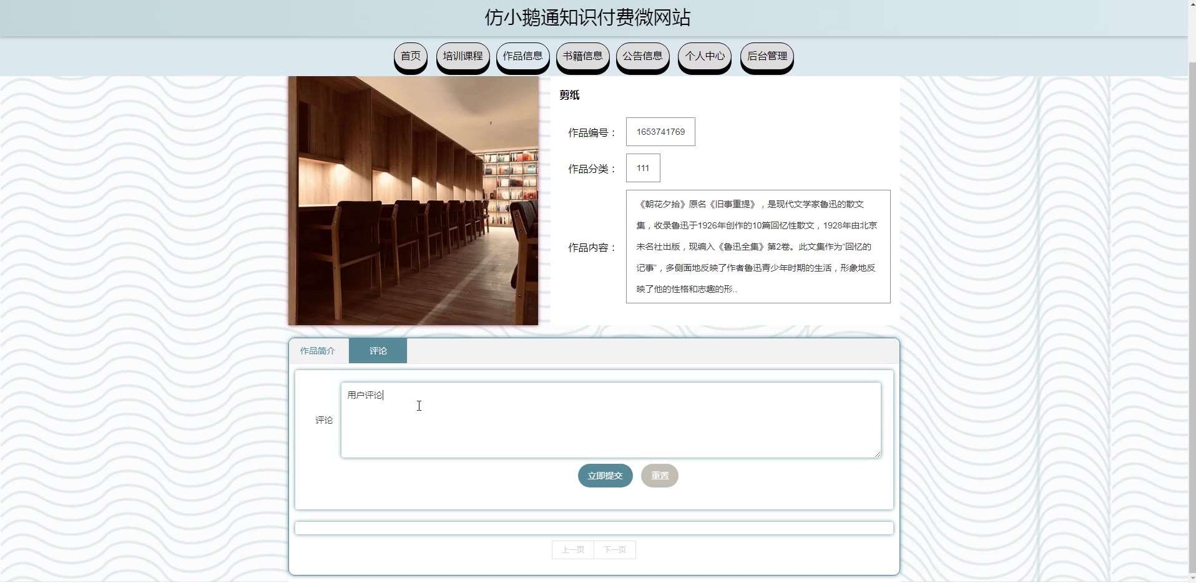This screenshot has height=583, width=1196.
Task: Click the 作品内容 description text box
Action: coord(758,247)
